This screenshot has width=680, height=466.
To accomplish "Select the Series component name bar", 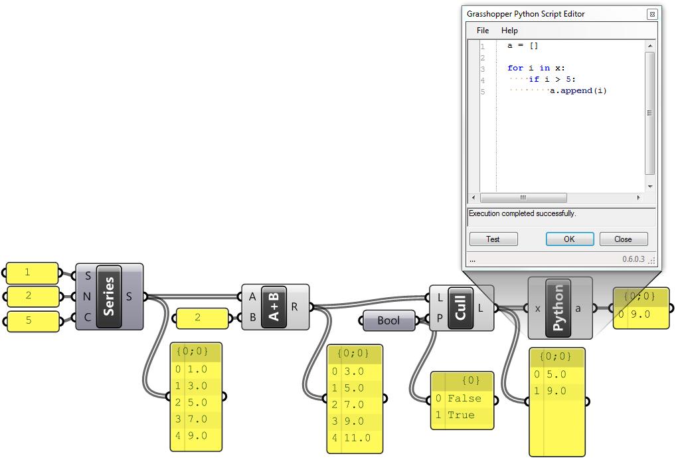I will coord(109,296).
